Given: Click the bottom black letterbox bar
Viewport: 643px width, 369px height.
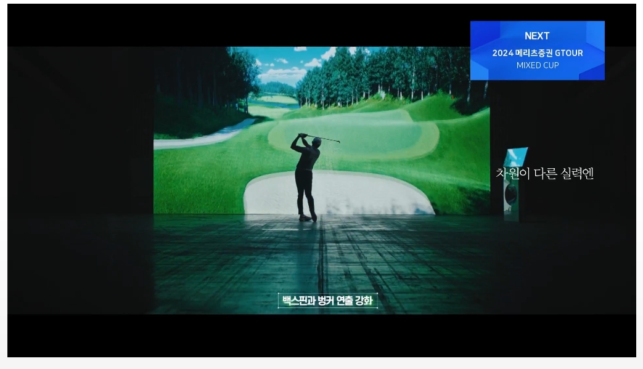Looking at the screenshot, I should click(x=321, y=336).
